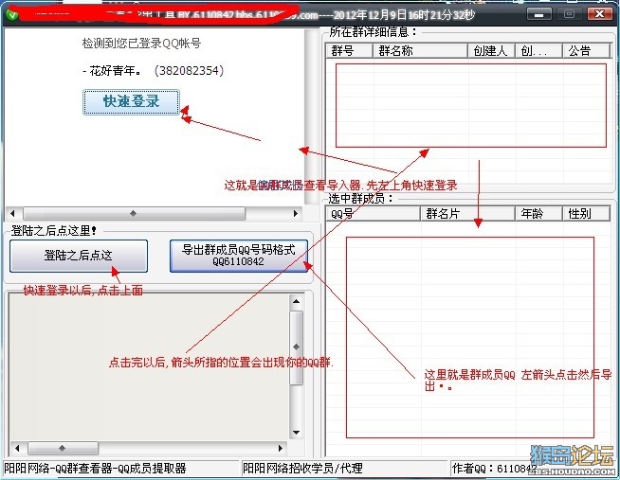Click right arrow of login panel horizontal scrollbar
Screen dimensions: 620x480
tap(296, 214)
